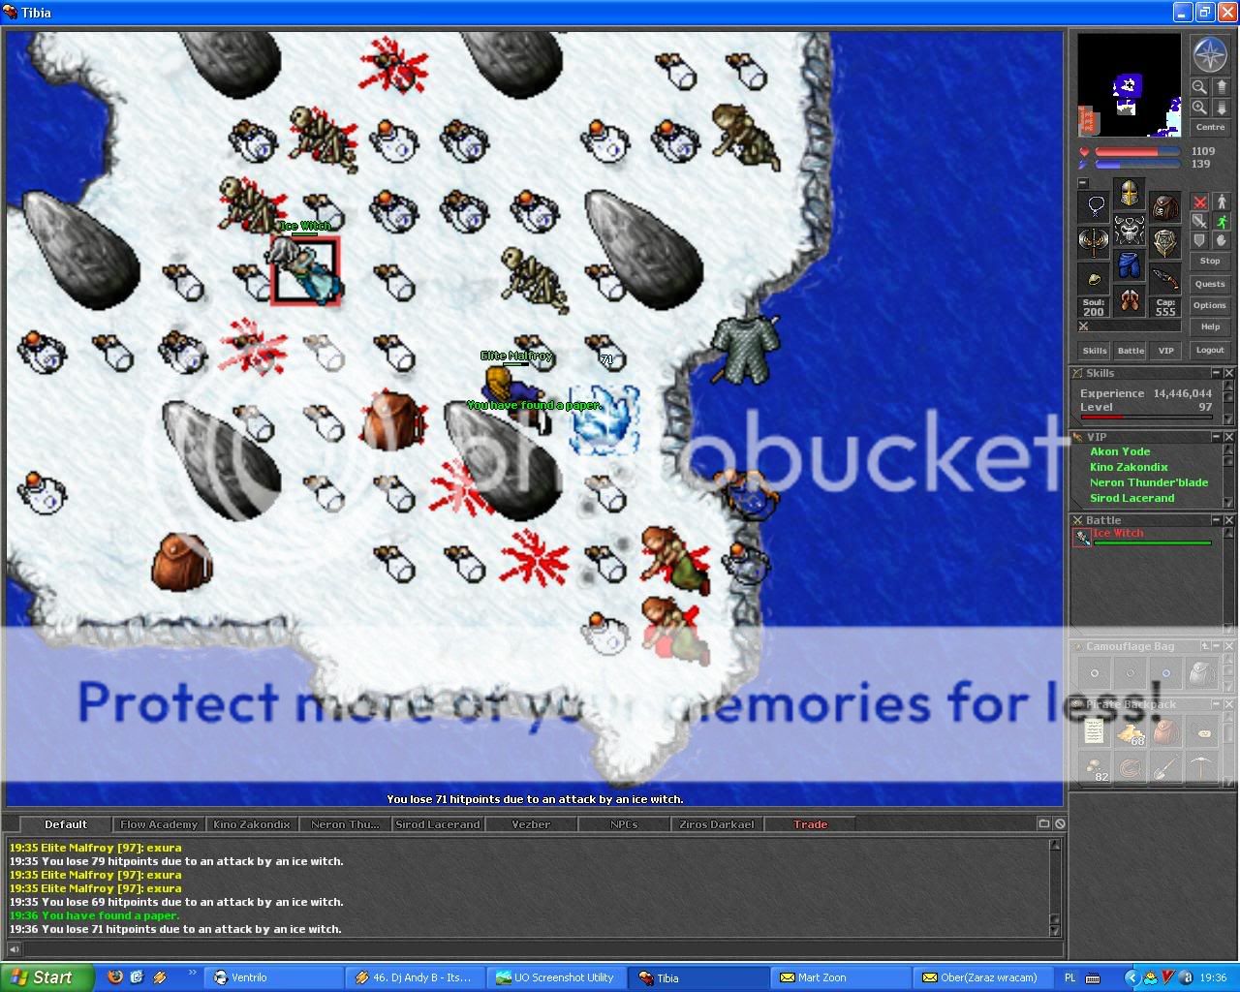Open the Options dialog

click(1210, 305)
